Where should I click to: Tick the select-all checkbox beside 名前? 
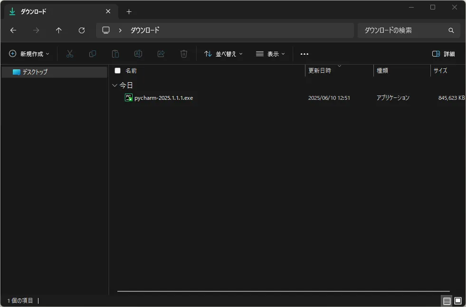(118, 71)
